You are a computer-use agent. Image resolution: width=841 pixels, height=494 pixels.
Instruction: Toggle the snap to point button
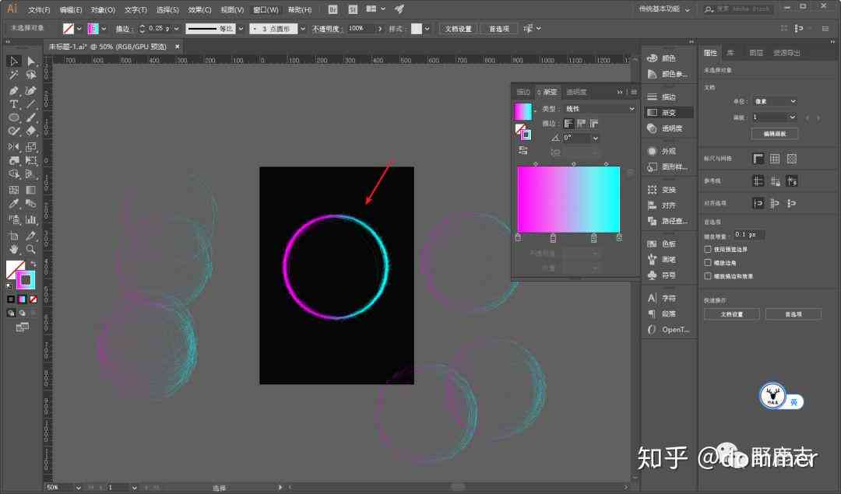758,204
